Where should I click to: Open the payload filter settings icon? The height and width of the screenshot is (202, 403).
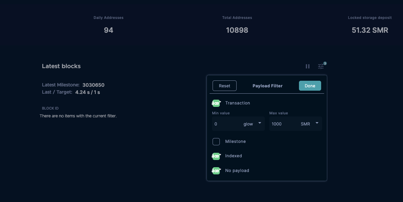(x=321, y=66)
